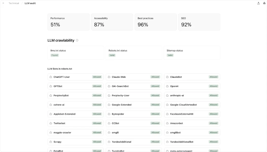Select the Claude-Web name text
The image size is (267, 152).
[119, 77]
